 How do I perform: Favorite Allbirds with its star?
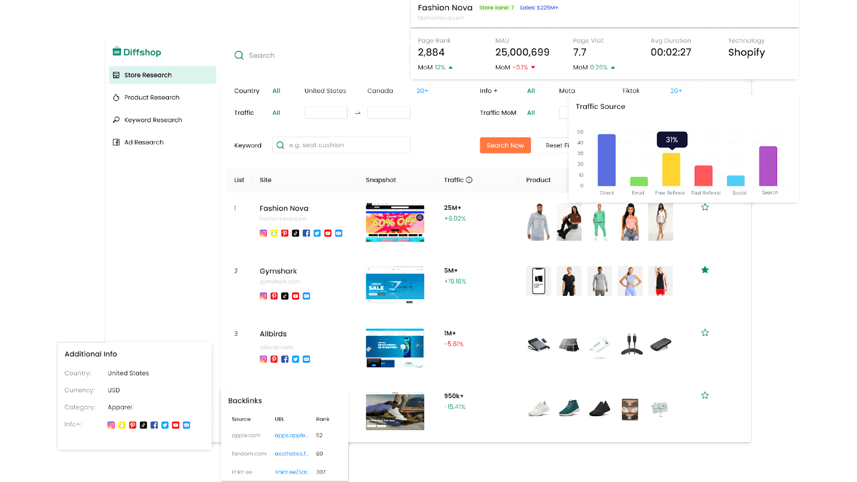point(705,332)
